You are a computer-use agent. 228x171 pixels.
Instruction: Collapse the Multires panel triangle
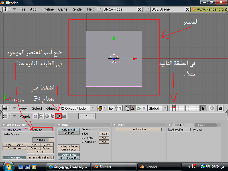tap(114, 125)
